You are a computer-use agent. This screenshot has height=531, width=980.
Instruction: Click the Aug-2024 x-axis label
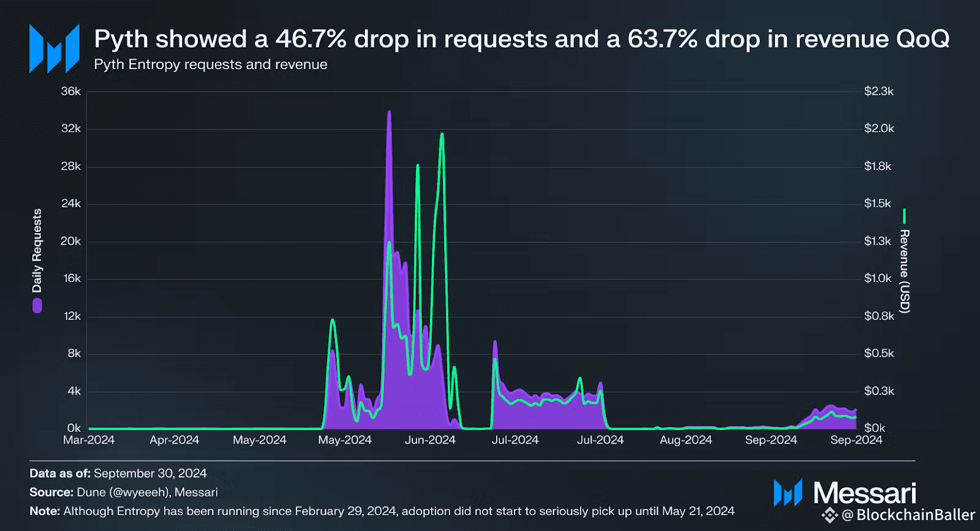[x=686, y=440]
